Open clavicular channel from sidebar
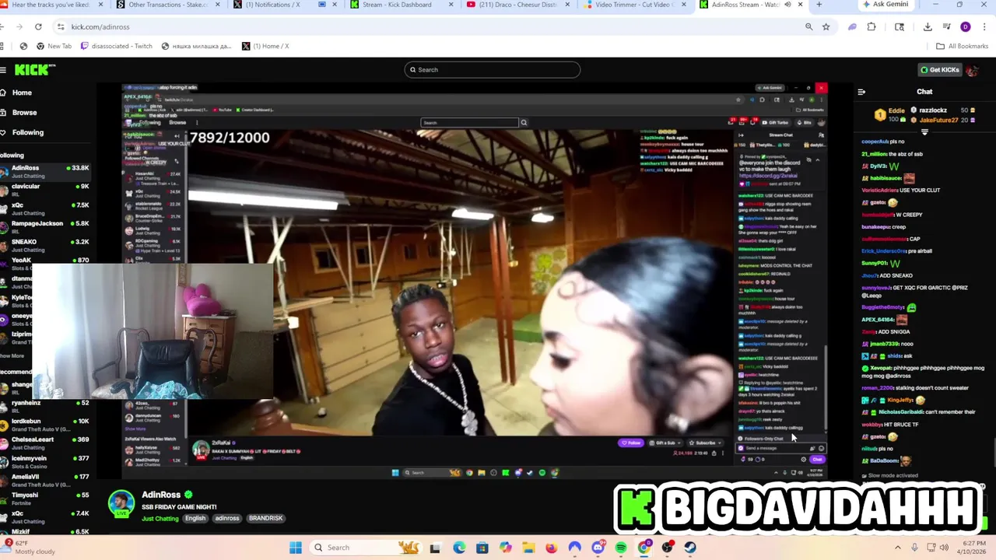The height and width of the screenshot is (560, 996). pyautogui.click(x=45, y=190)
